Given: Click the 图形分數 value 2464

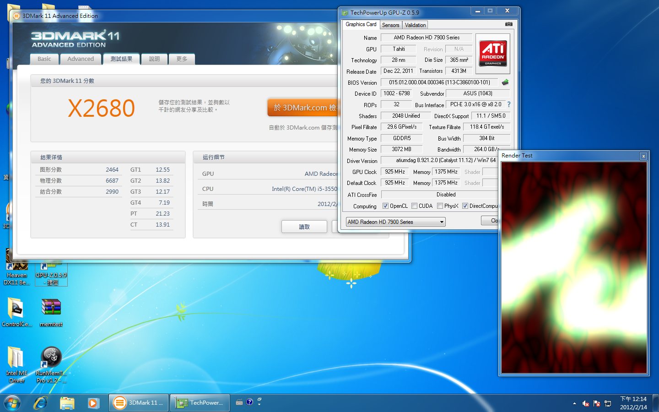Looking at the screenshot, I should click(x=112, y=170).
